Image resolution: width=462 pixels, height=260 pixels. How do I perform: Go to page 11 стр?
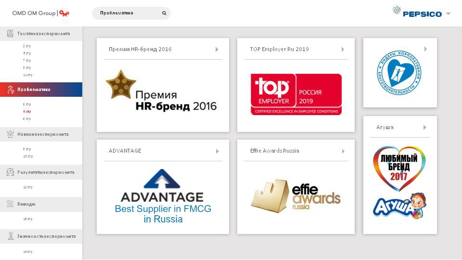point(28,75)
